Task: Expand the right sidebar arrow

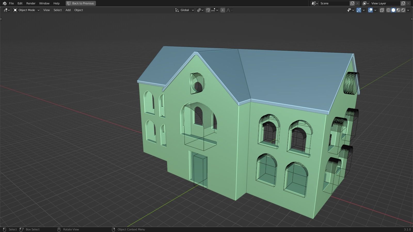Action: (412, 19)
